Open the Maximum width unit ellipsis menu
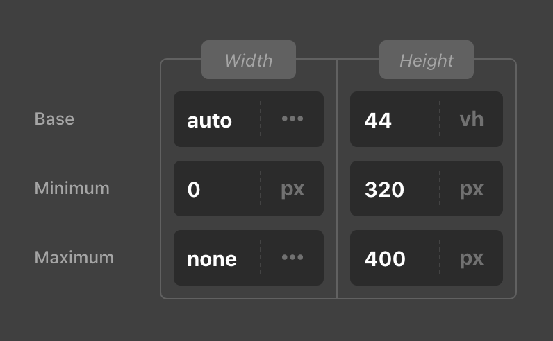Screen dimensions: 553x341 tap(292, 258)
